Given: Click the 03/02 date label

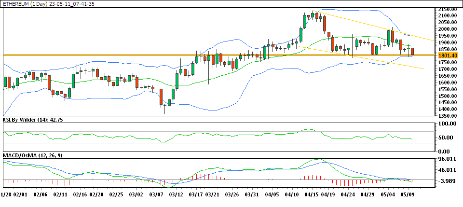Looking at the screenshot, I should coord(136,195).
